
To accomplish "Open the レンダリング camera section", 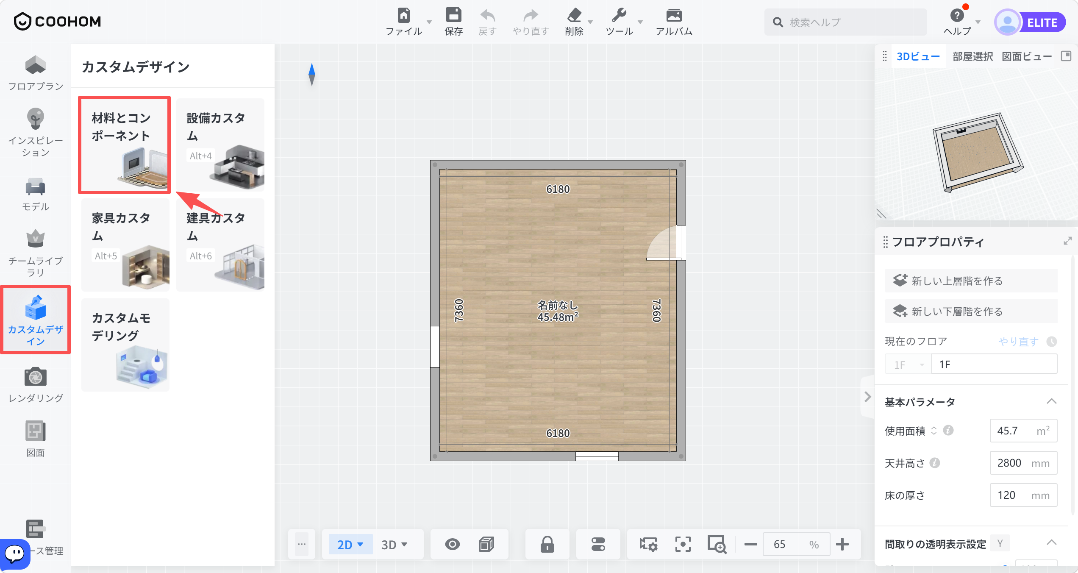I will [x=36, y=385].
